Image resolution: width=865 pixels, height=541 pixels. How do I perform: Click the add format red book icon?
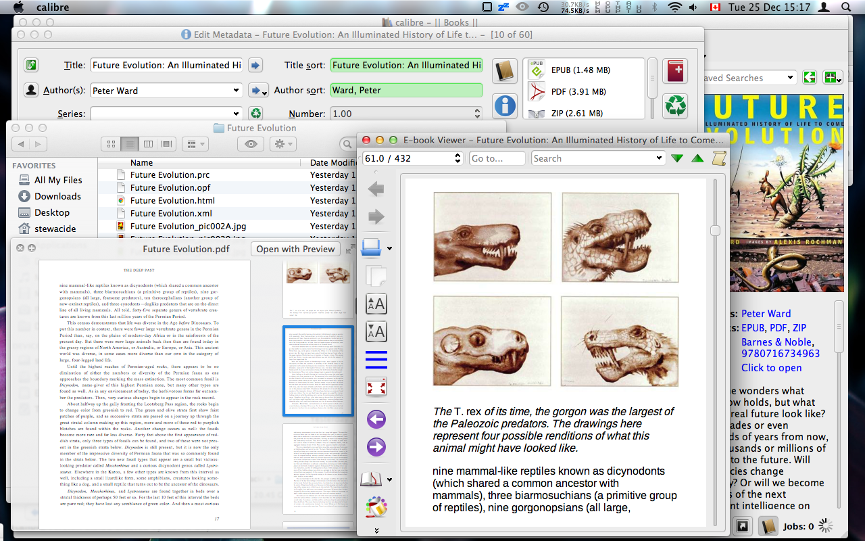[676, 71]
